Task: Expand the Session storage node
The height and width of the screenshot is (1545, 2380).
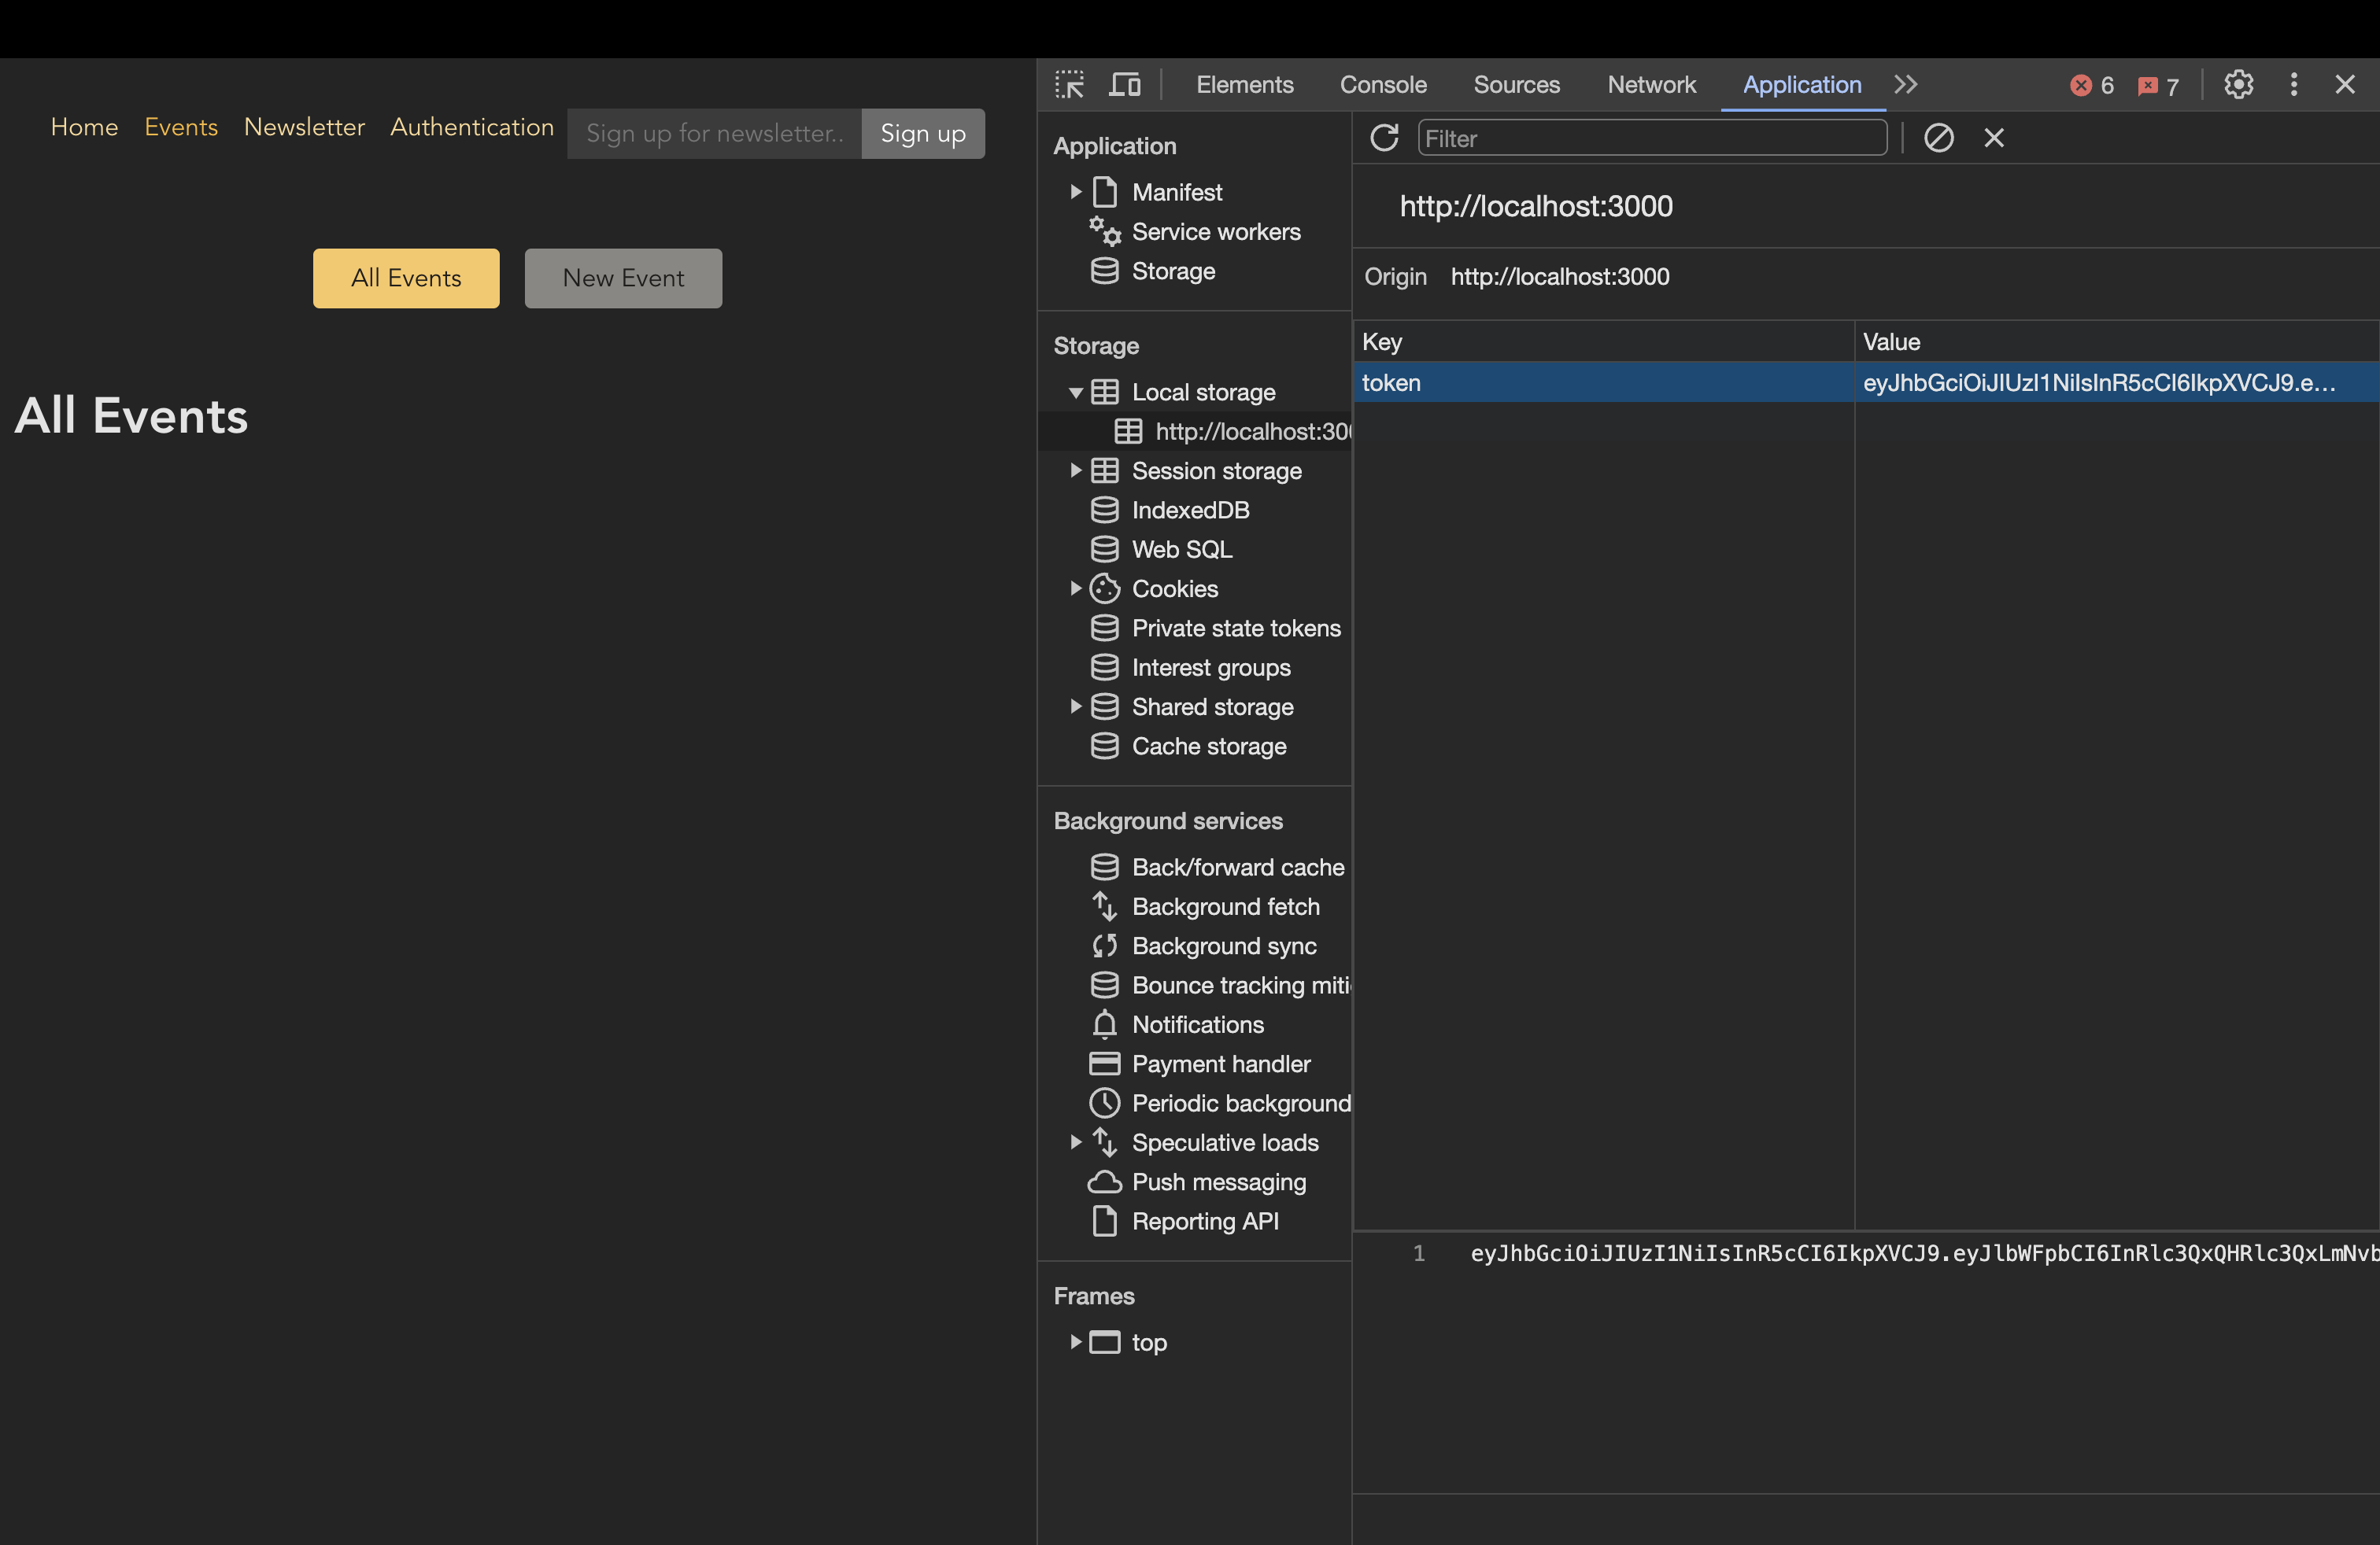Action: 1076,470
